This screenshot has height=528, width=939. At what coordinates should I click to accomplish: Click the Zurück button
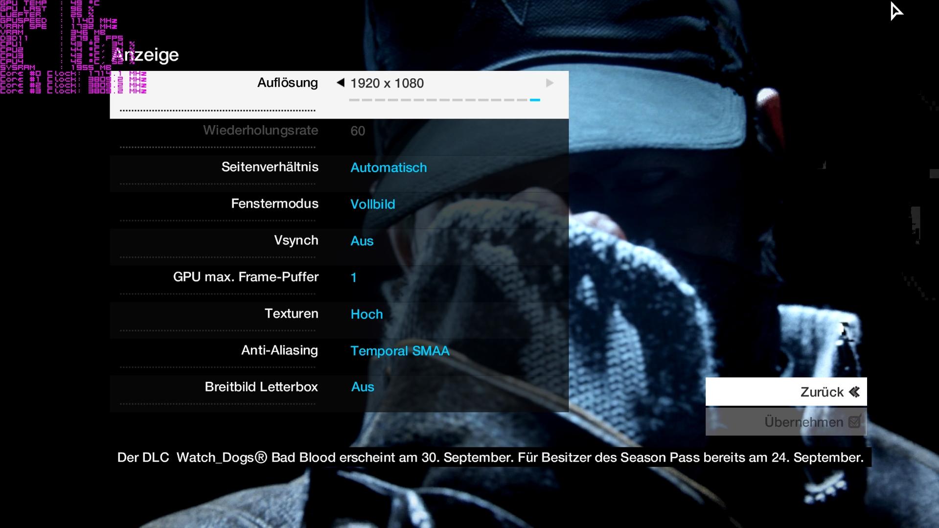click(x=786, y=391)
